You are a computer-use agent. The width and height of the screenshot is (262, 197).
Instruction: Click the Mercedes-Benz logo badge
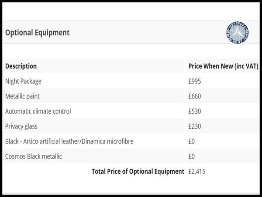click(237, 33)
